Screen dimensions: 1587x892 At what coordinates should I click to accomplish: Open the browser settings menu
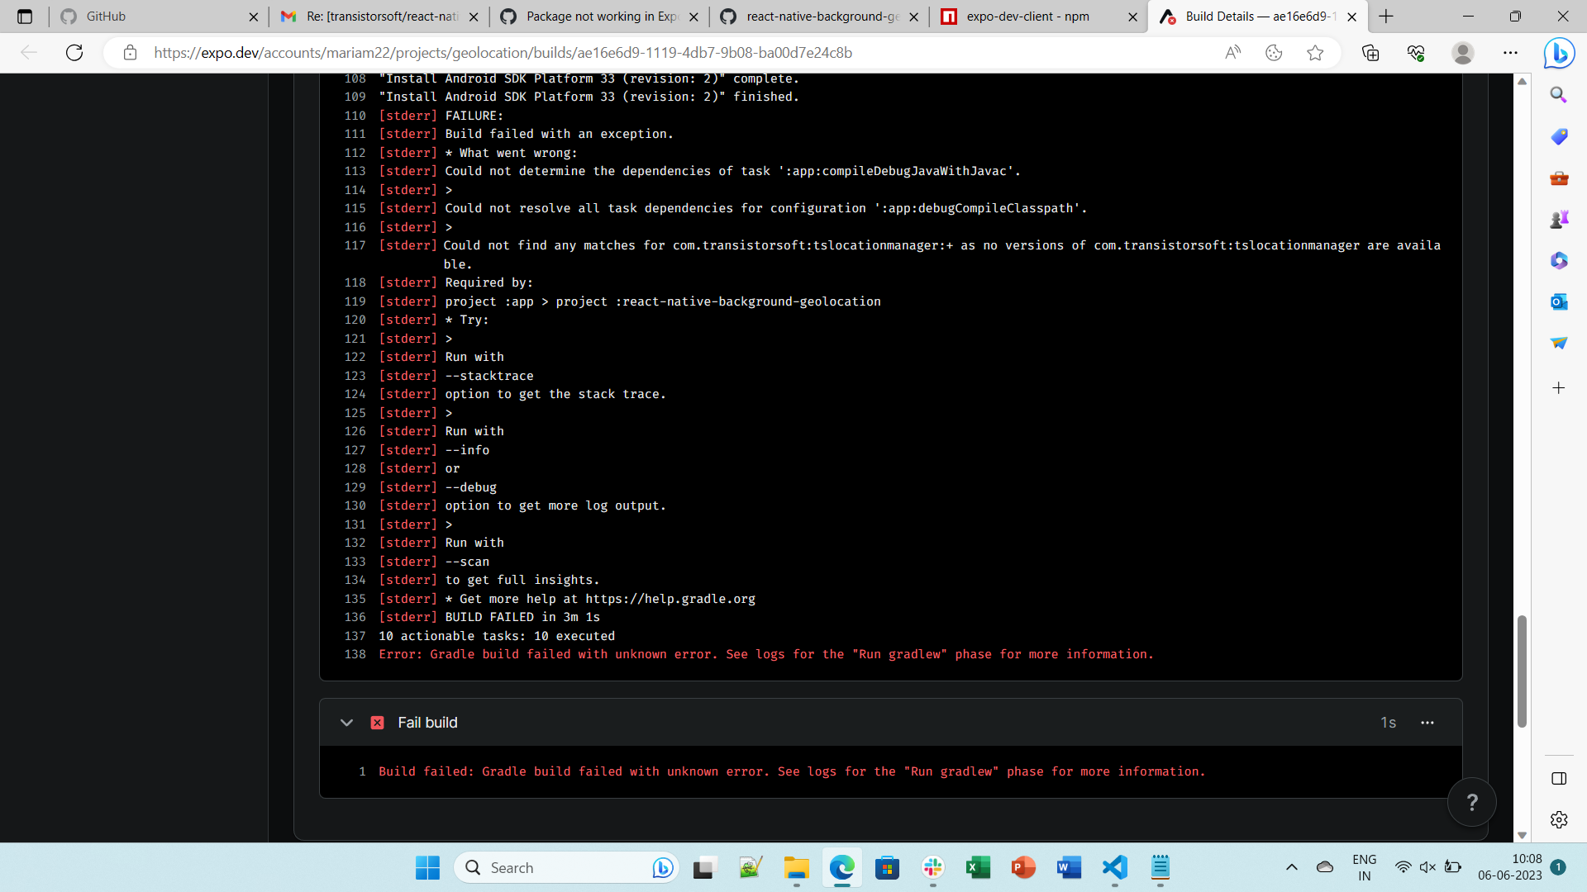[x=1511, y=52]
